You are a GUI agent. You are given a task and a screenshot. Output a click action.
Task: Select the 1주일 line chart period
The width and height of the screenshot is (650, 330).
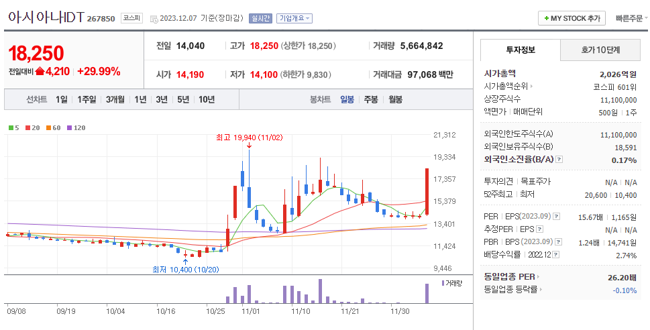(87, 99)
